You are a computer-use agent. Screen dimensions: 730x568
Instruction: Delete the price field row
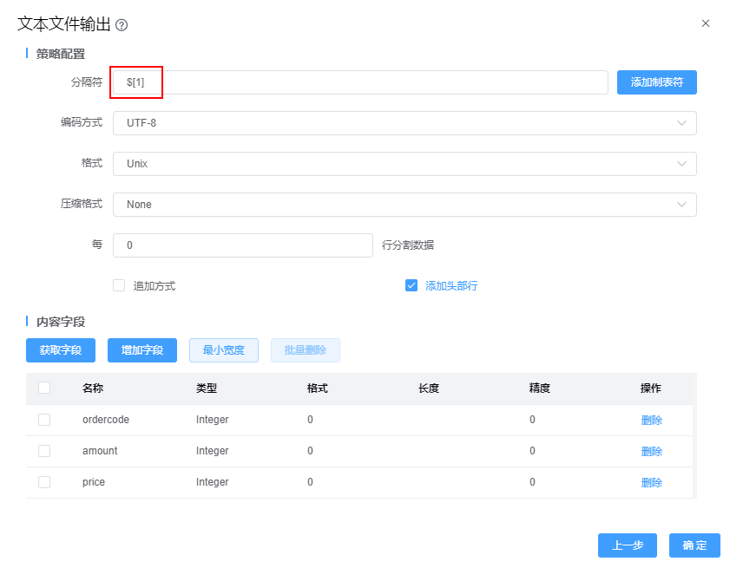[x=651, y=482]
